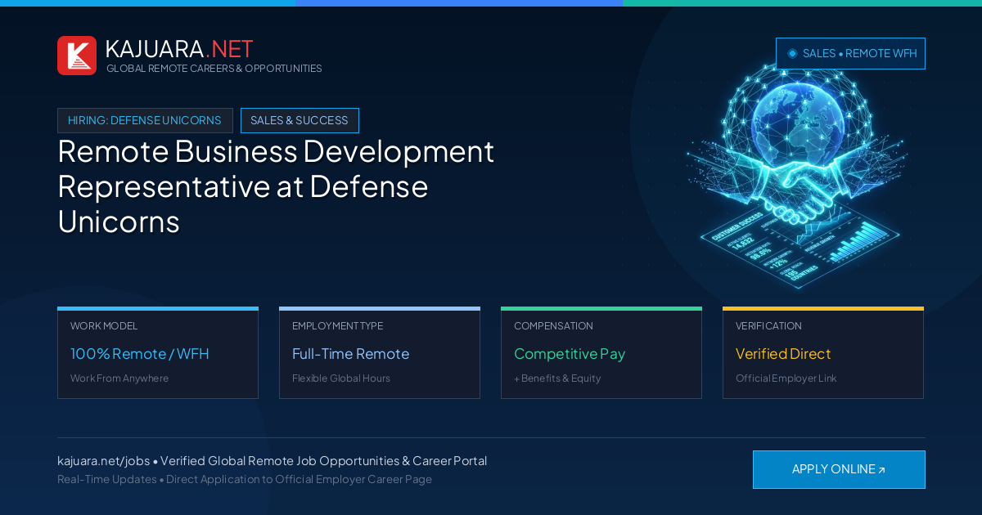Click the 'Work From Anywhere' caption
The image size is (982, 515).
click(x=119, y=378)
